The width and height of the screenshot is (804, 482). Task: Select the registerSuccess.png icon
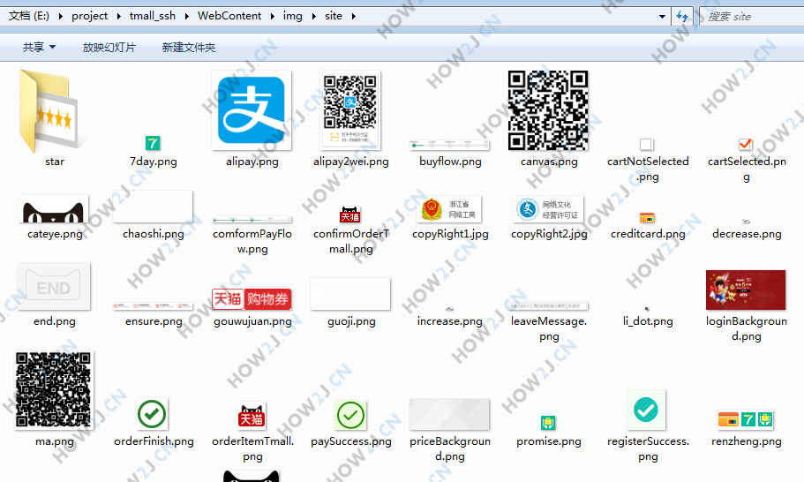tap(647, 410)
